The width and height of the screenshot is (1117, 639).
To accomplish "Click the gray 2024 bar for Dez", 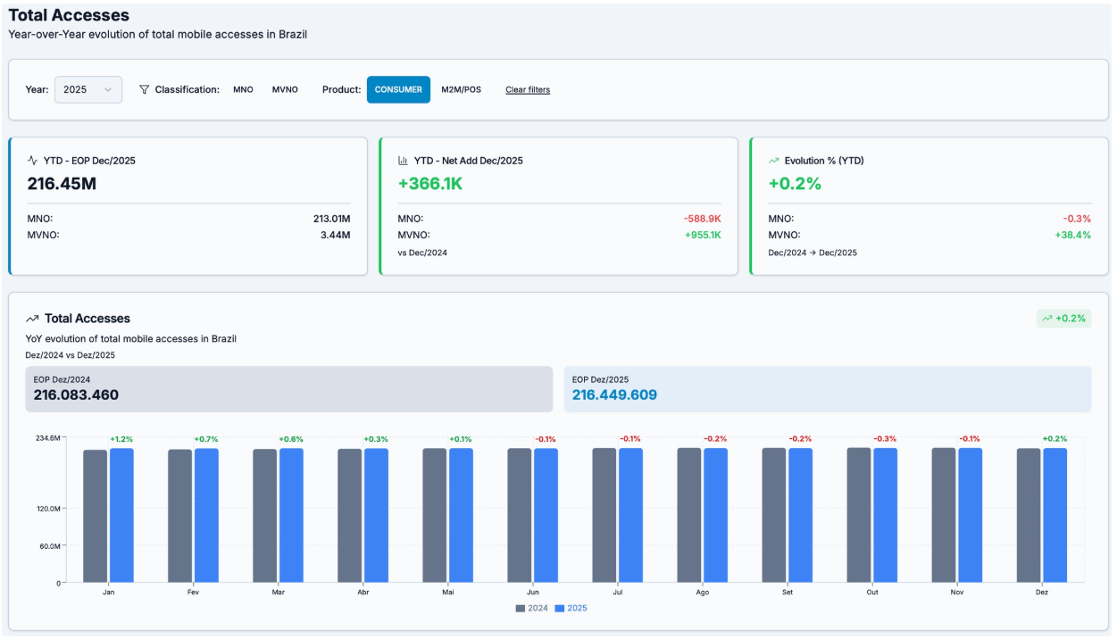I will tap(1029, 515).
